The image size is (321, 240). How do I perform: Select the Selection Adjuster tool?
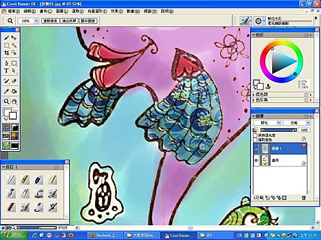[x=14, y=52]
